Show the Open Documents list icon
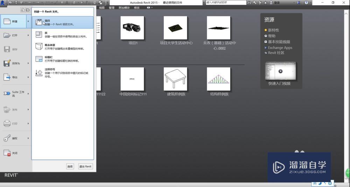The image size is (350, 187). click(28, 10)
